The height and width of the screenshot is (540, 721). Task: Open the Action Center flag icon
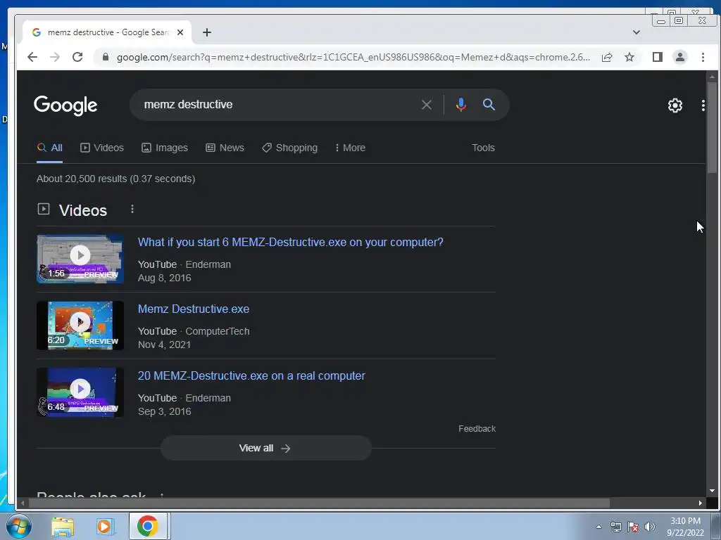point(633,527)
